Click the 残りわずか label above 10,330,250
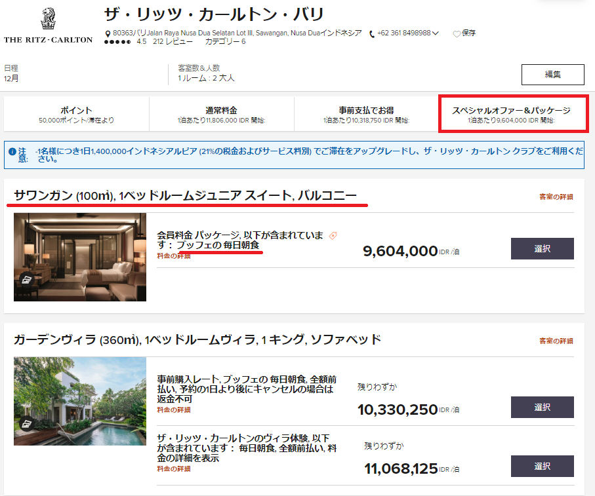The width and height of the screenshot is (595, 496). pos(377,387)
